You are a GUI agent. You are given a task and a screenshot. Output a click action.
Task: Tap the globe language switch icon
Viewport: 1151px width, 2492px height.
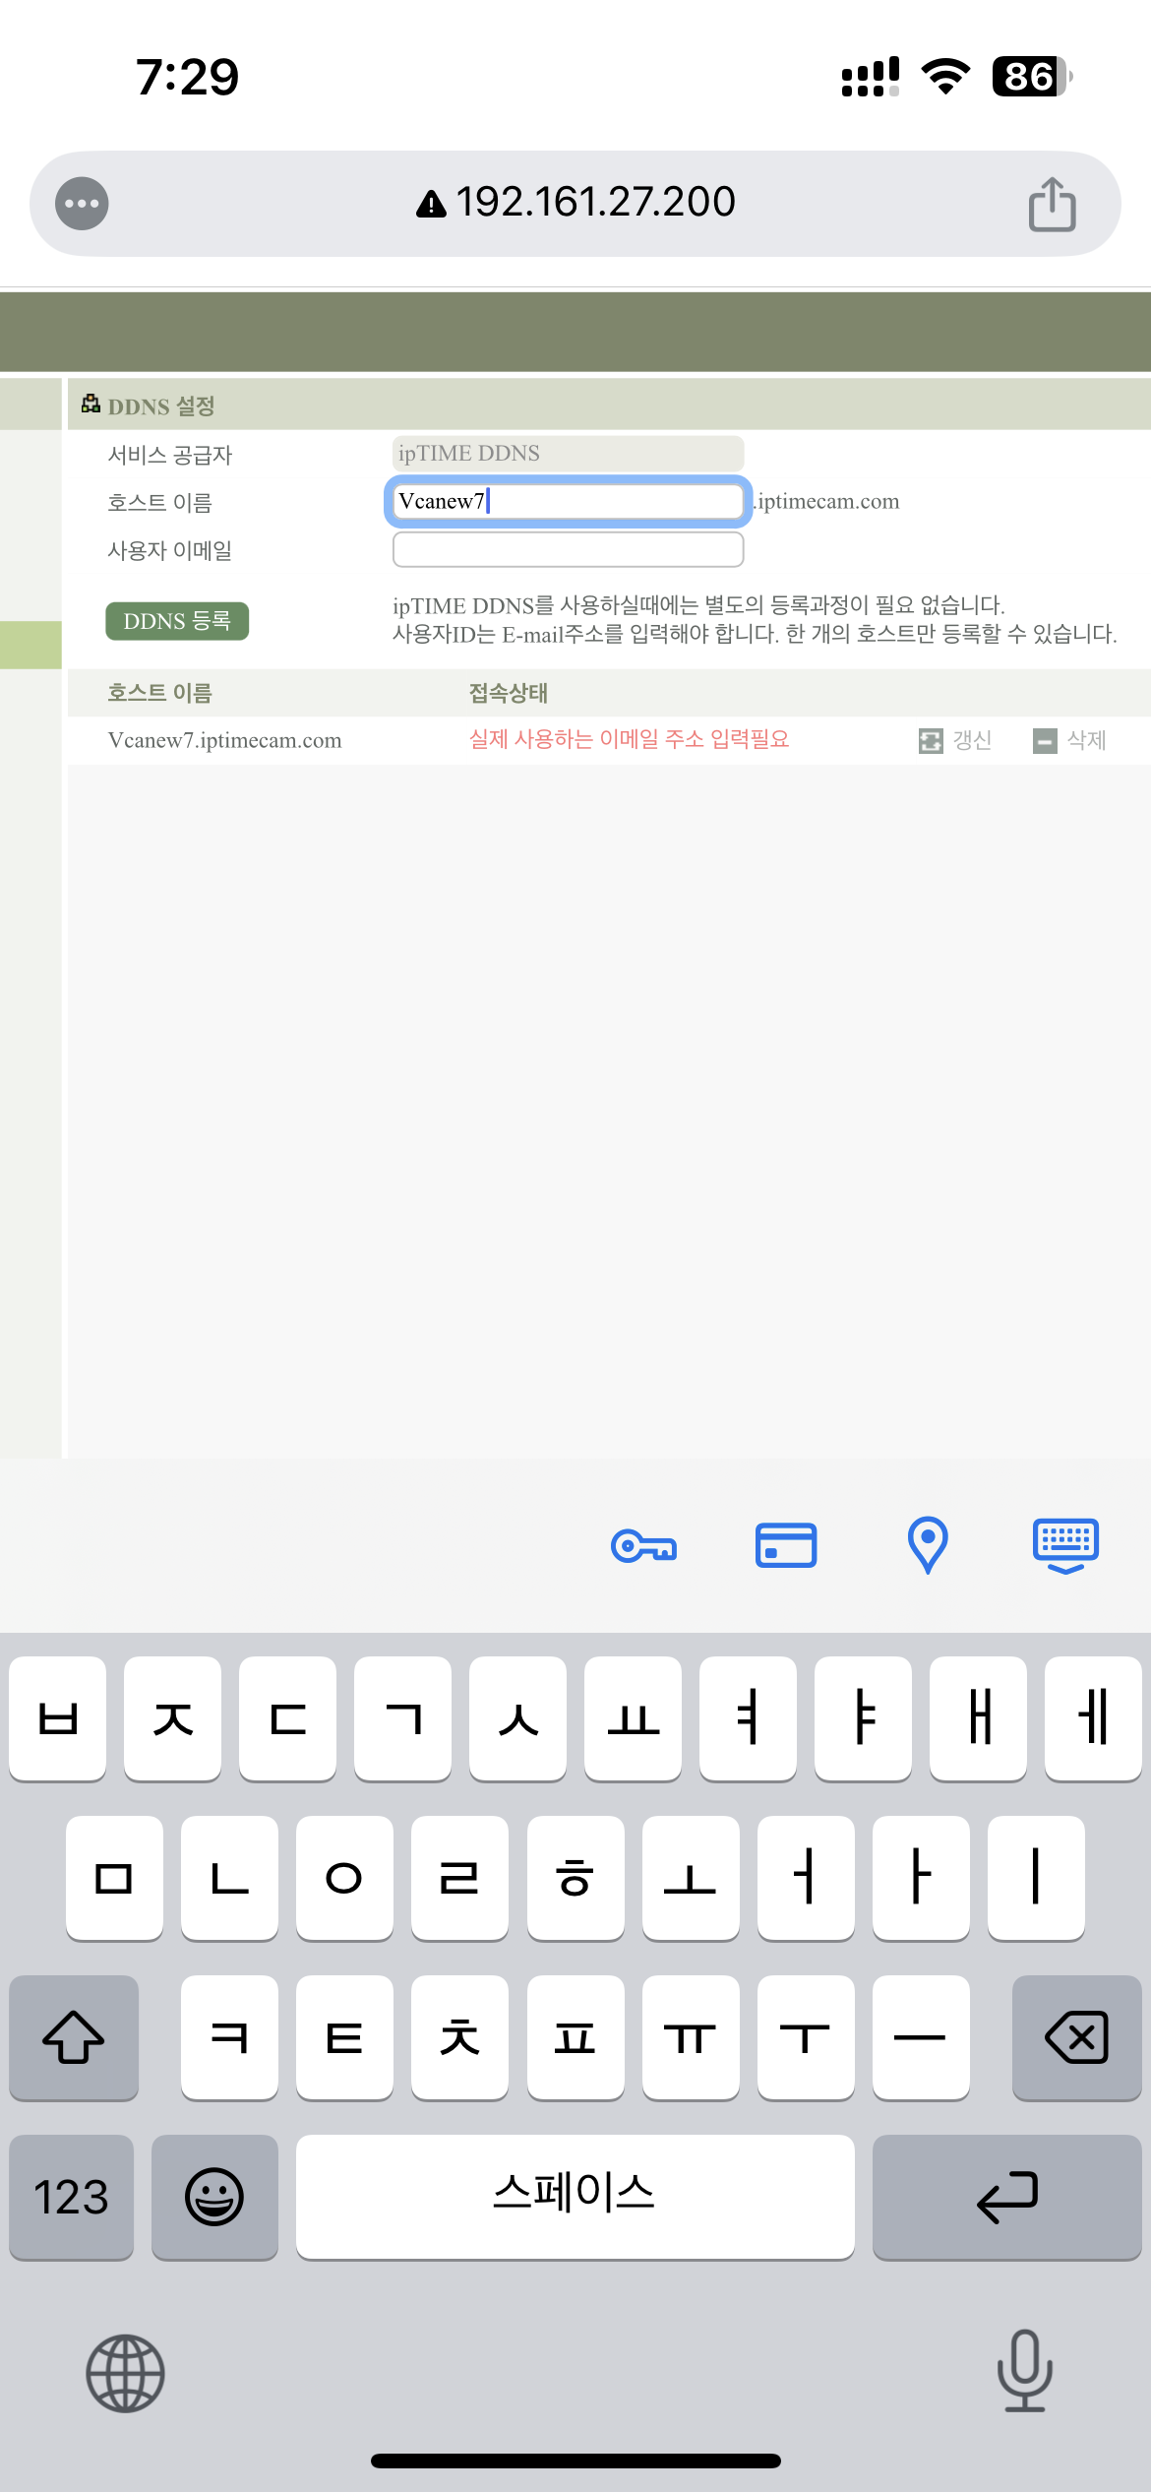tap(125, 2373)
